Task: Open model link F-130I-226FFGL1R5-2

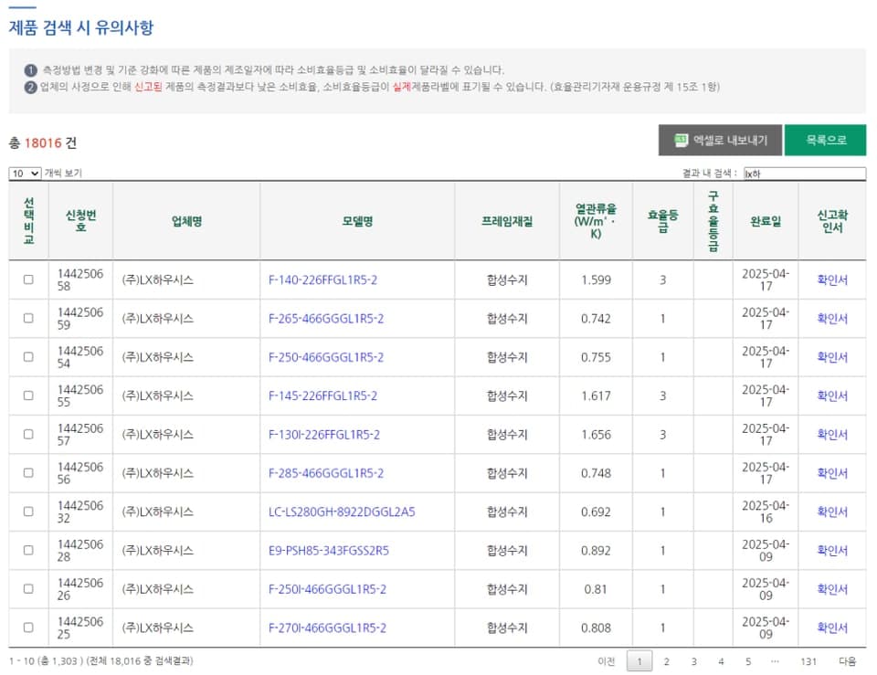Action: click(324, 434)
